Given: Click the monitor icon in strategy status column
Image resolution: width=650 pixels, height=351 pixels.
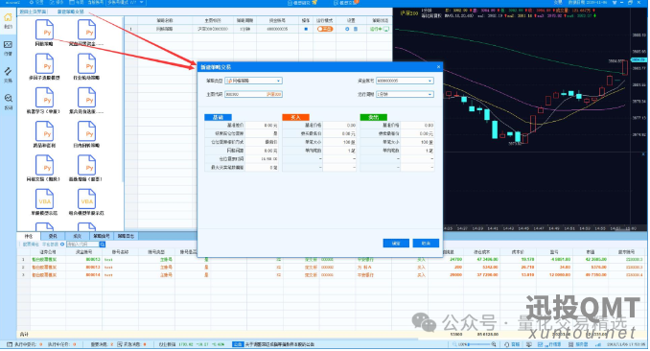Looking at the screenshot, I should pyautogui.click(x=386, y=29).
